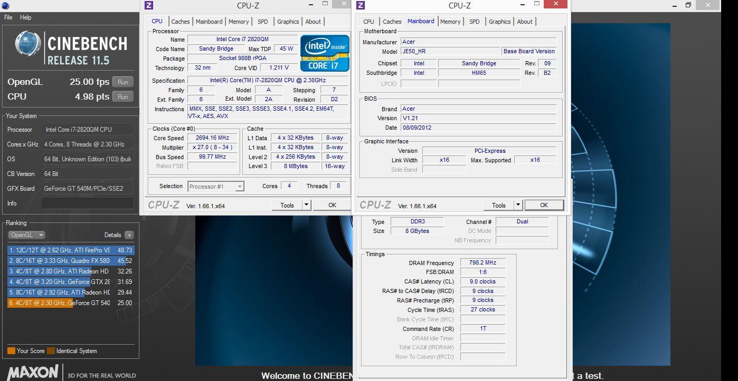Click Tools button in left CPU-Z window
Screen dimensions: 738x381
pyautogui.click(x=287, y=205)
